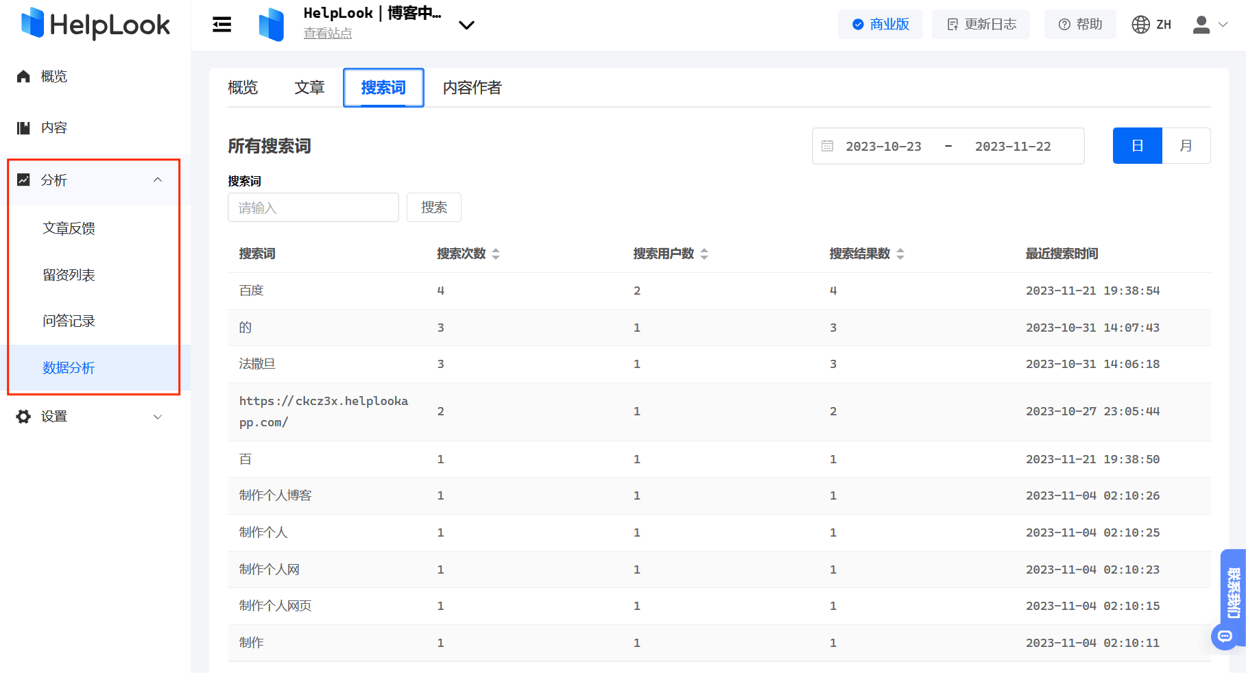The image size is (1246, 673).
Task: Click the calendar icon in date range
Action: point(828,146)
